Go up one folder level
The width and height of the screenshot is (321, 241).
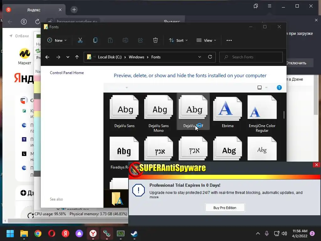(77, 57)
